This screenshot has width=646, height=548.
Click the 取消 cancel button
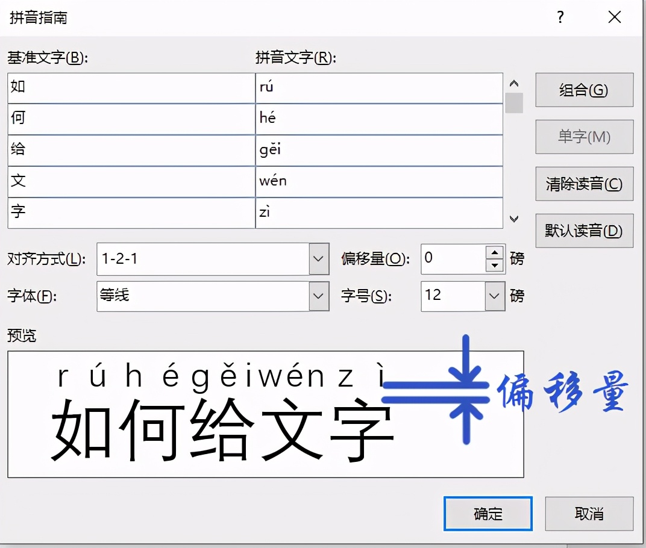pyautogui.click(x=589, y=514)
